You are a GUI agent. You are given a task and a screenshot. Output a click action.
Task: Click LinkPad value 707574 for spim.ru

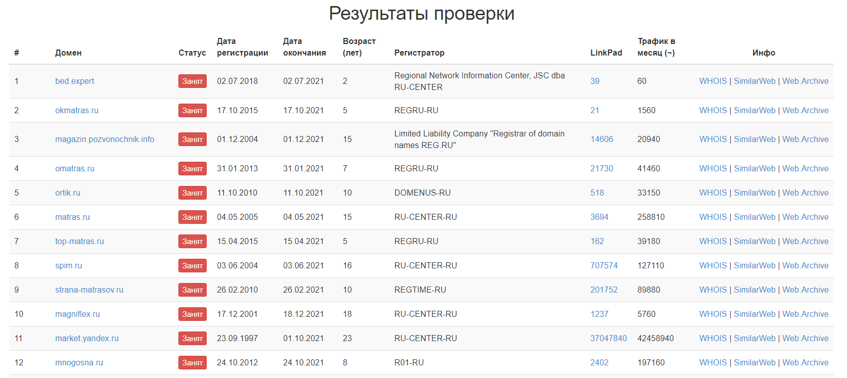click(603, 265)
